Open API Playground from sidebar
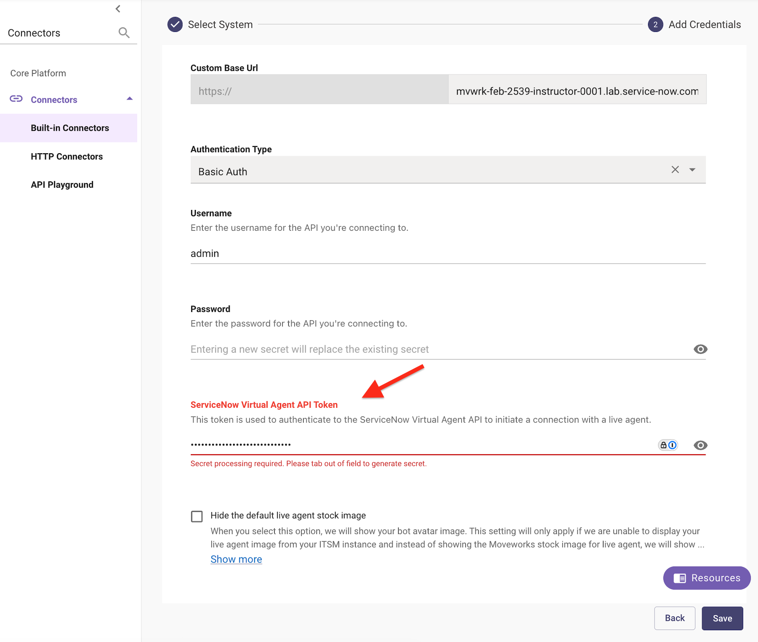Image resolution: width=758 pixels, height=642 pixels. click(x=62, y=185)
